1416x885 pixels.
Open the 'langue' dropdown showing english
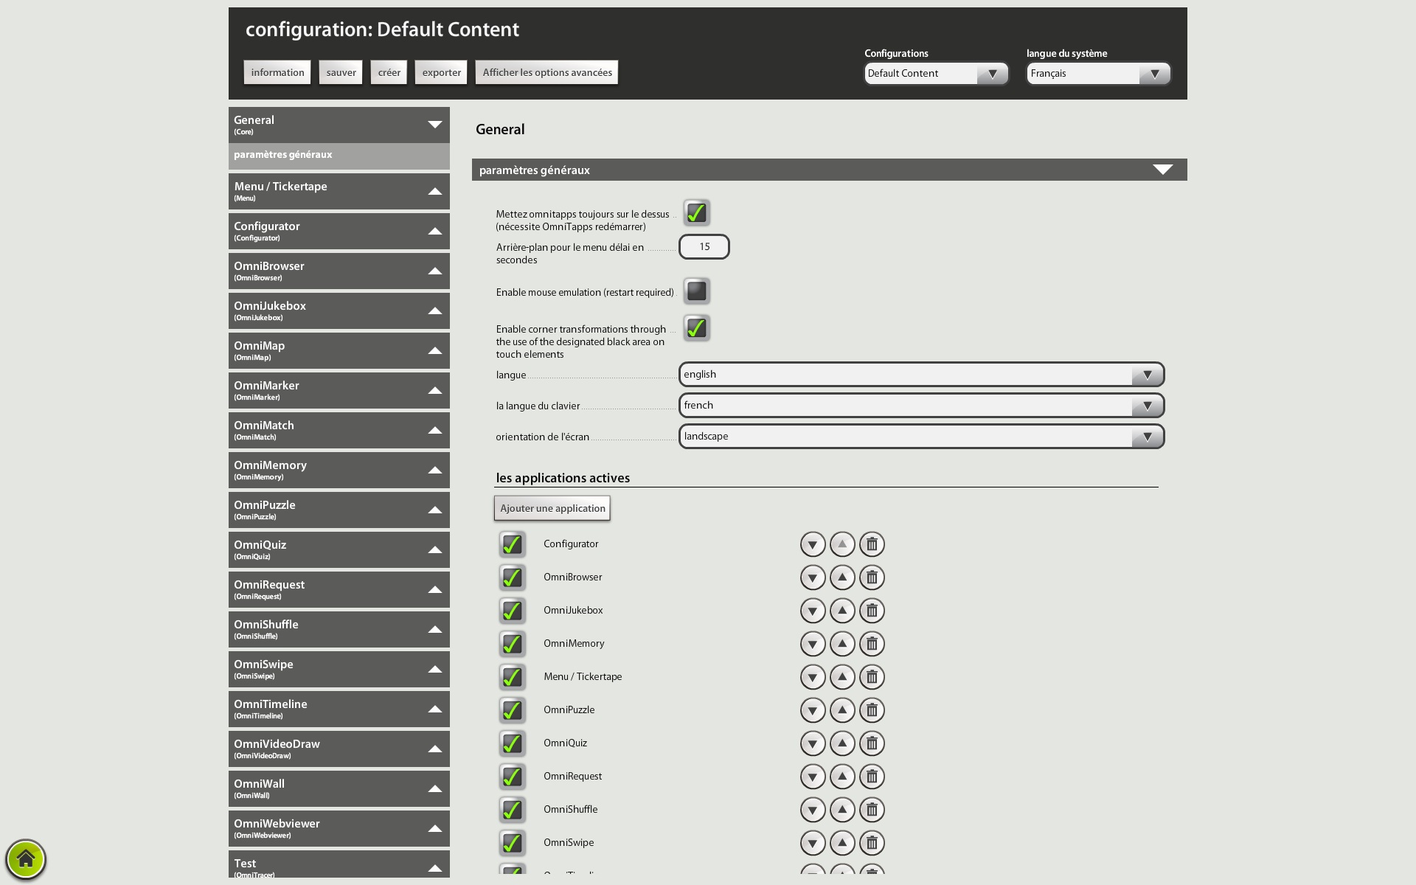click(x=921, y=375)
